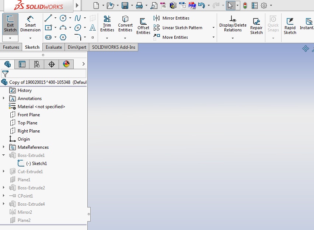The width and height of the screenshot is (314, 230).
Task: Click the Select cursor tool
Action: coord(230,6)
